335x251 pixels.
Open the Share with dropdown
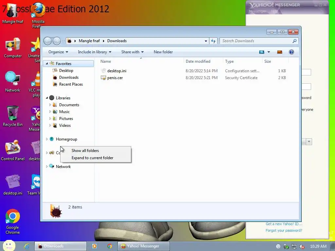pos(132,52)
